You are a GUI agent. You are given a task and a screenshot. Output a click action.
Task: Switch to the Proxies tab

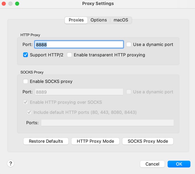(76, 20)
